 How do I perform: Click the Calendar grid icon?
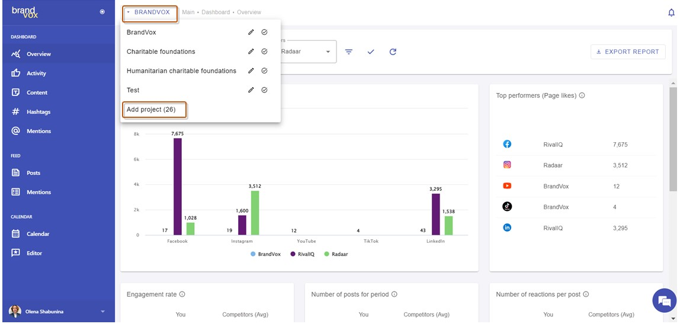[x=15, y=234]
